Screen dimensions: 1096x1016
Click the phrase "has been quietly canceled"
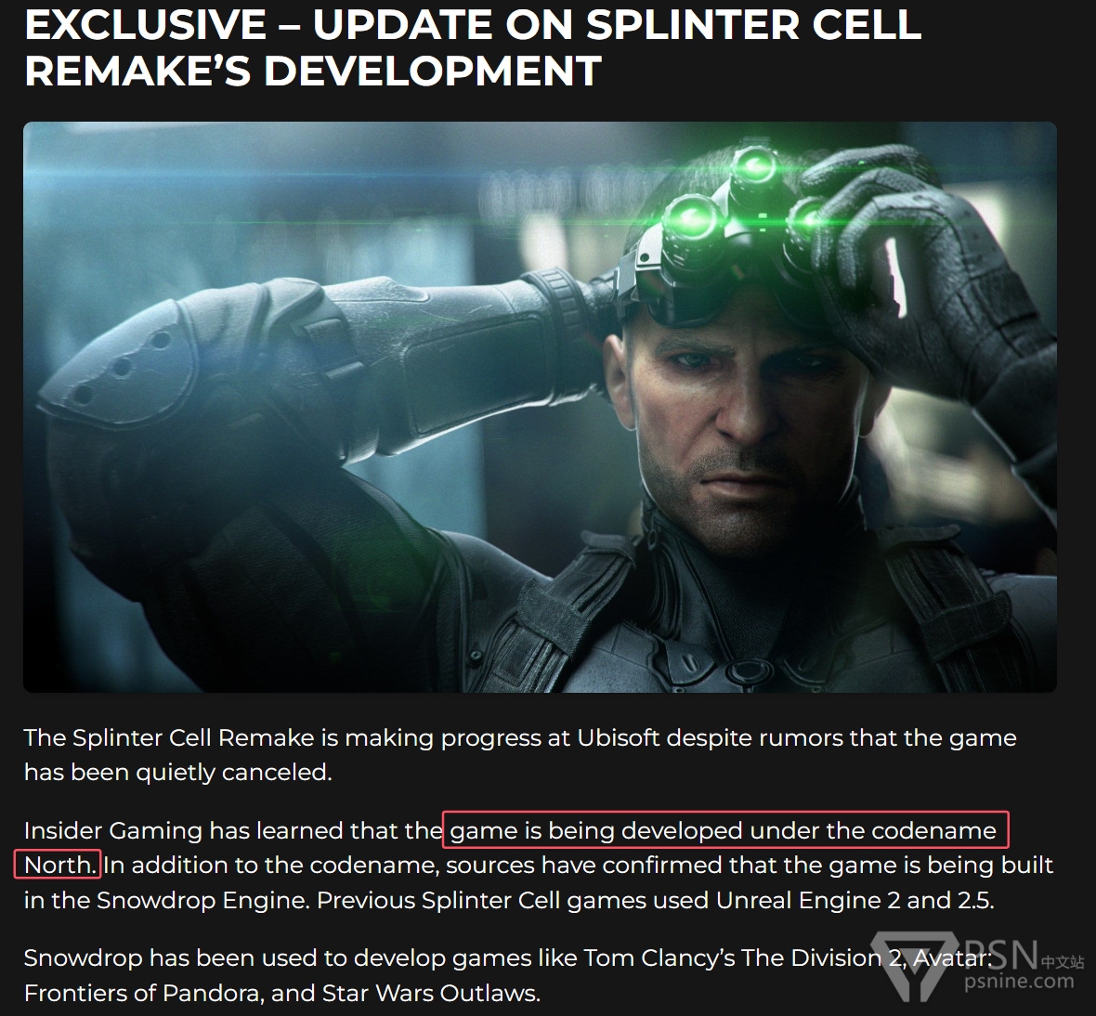click(x=177, y=772)
